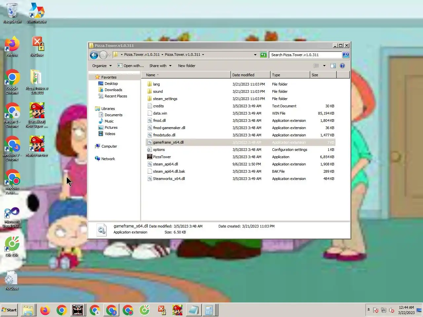The image size is (423, 317).
Task: Select the NoClose desktop icon with red X
Action: [x=37, y=47]
